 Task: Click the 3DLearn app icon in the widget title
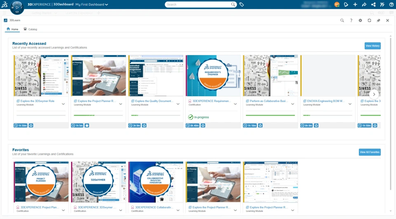click(5, 20)
